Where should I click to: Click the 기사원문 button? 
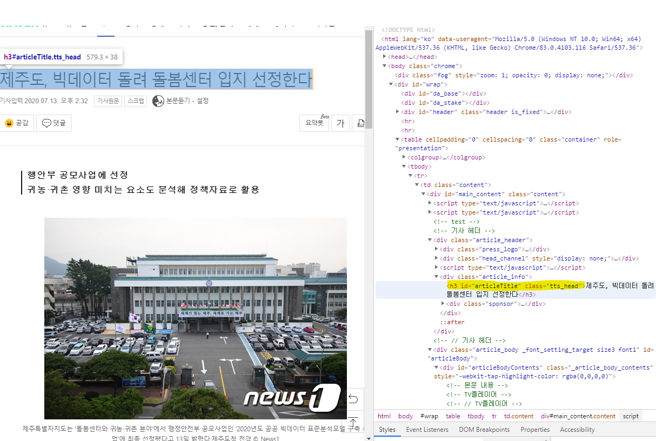(108, 101)
